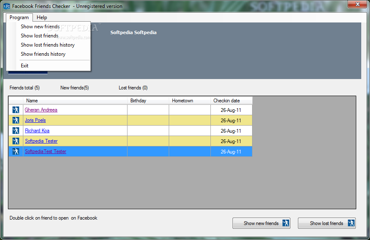The width and height of the screenshot is (370, 240).
Task: Click the Softpedia Softpedia user name
Action: pyautogui.click(x=133, y=32)
